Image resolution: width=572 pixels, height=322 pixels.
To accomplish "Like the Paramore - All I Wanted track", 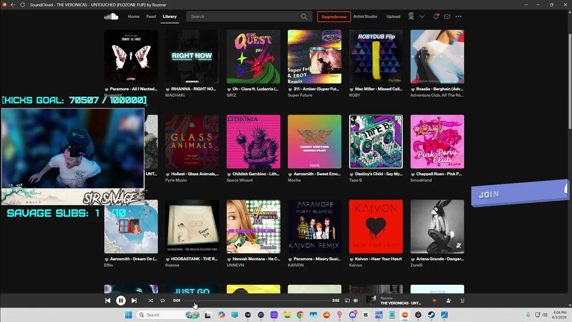I will 107,89.
